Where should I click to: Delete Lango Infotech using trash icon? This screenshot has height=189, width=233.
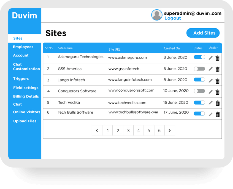[x=218, y=81]
